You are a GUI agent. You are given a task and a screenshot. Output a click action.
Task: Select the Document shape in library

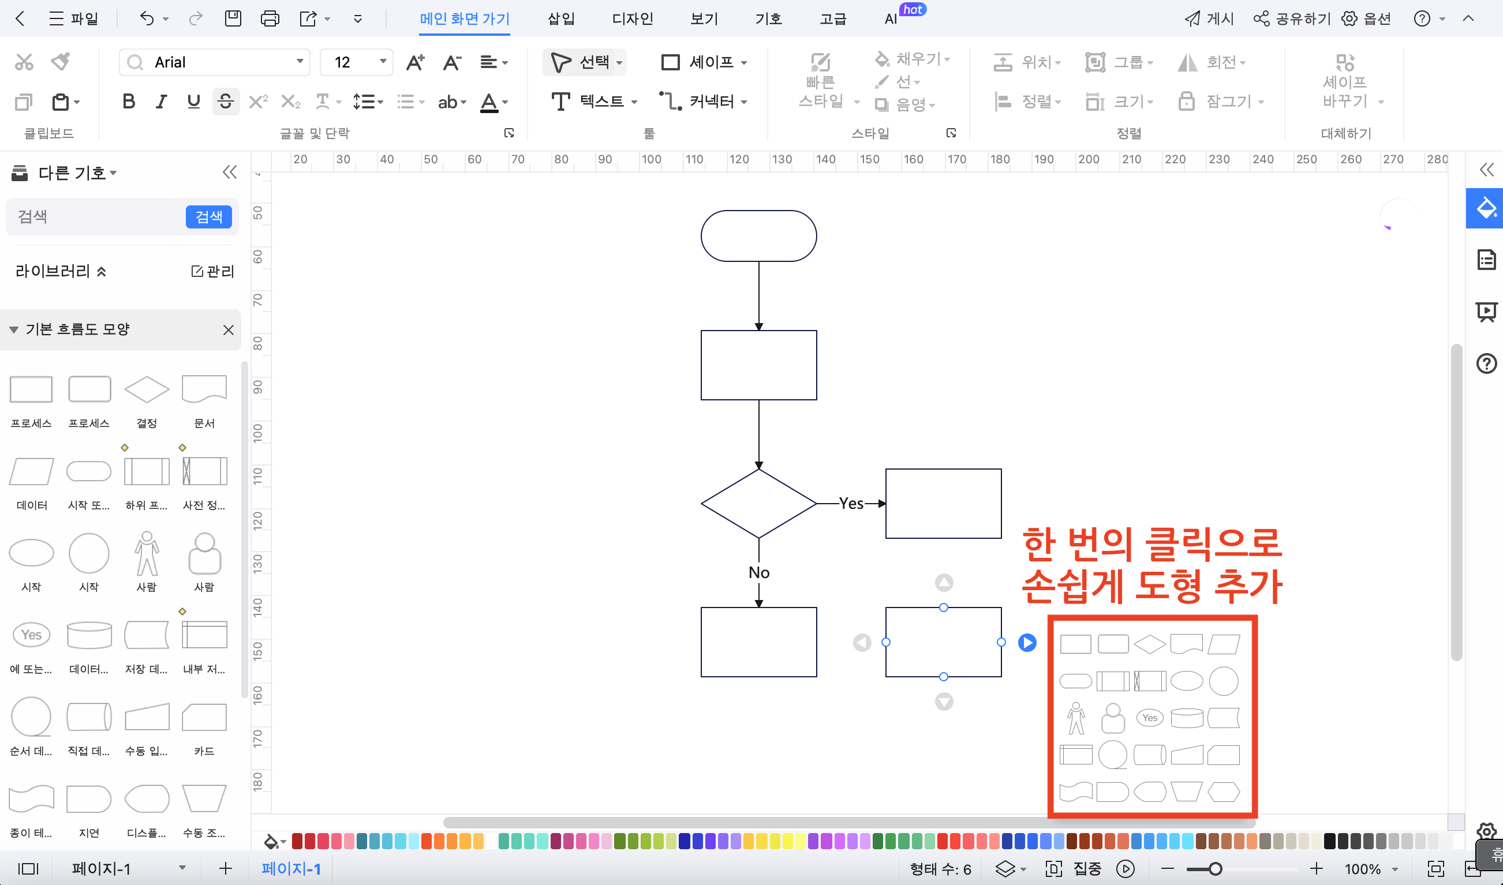click(x=204, y=389)
